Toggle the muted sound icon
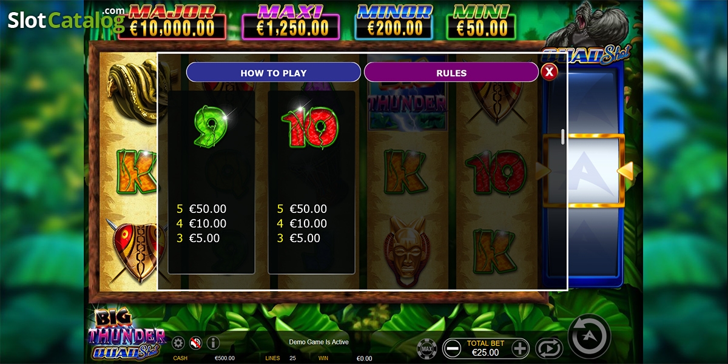 click(x=195, y=343)
